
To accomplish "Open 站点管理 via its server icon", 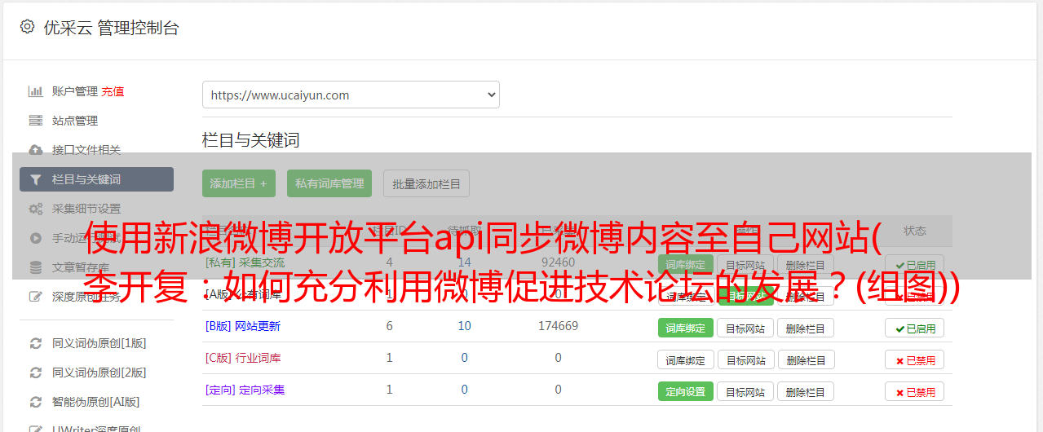I will point(36,121).
